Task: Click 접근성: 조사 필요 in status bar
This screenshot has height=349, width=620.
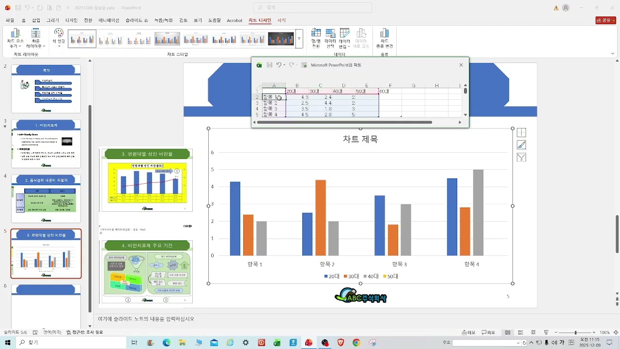Action: [x=85, y=333]
